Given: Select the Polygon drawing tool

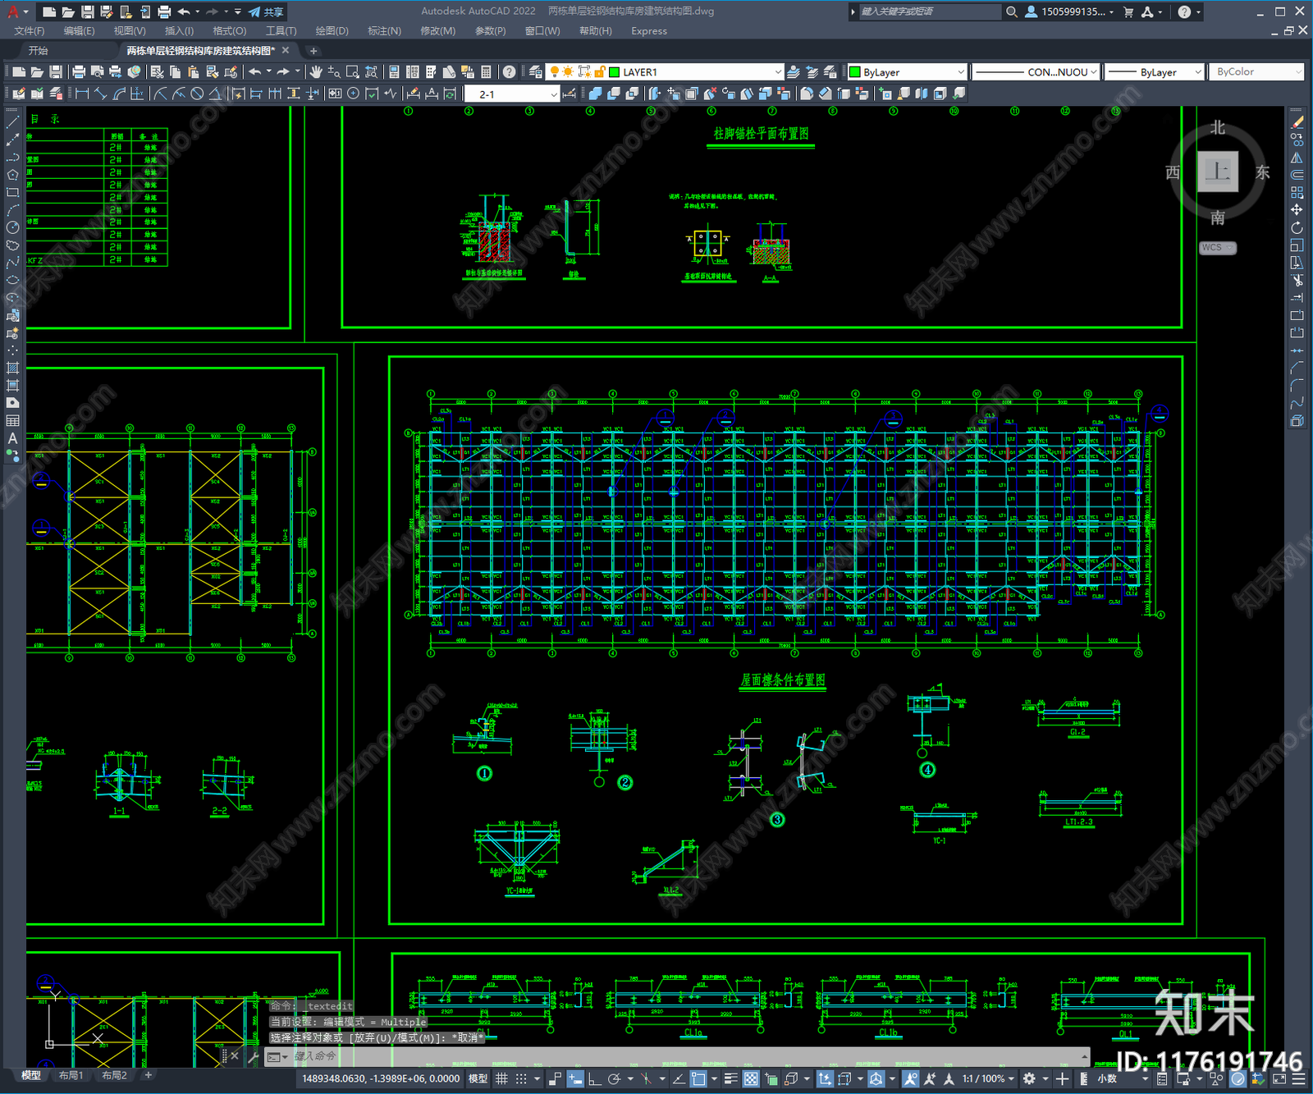Looking at the screenshot, I should (12, 175).
